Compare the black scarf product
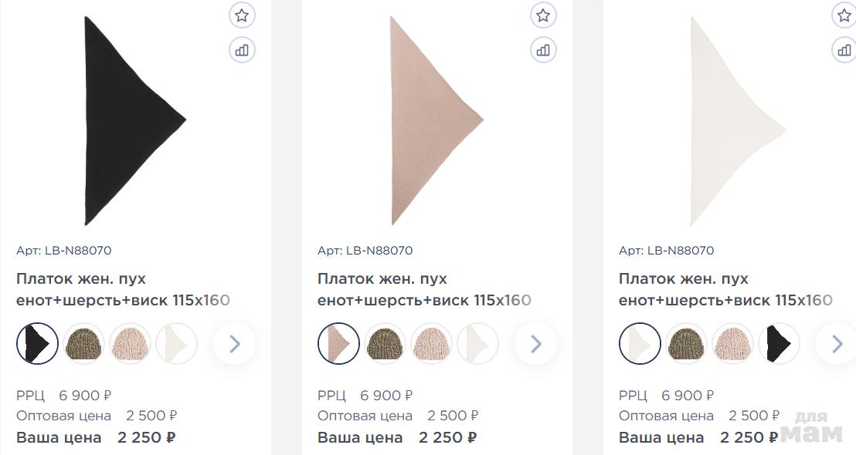The width and height of the screenshot is (856, 455). pyautogui.click(x=242, y=50)
